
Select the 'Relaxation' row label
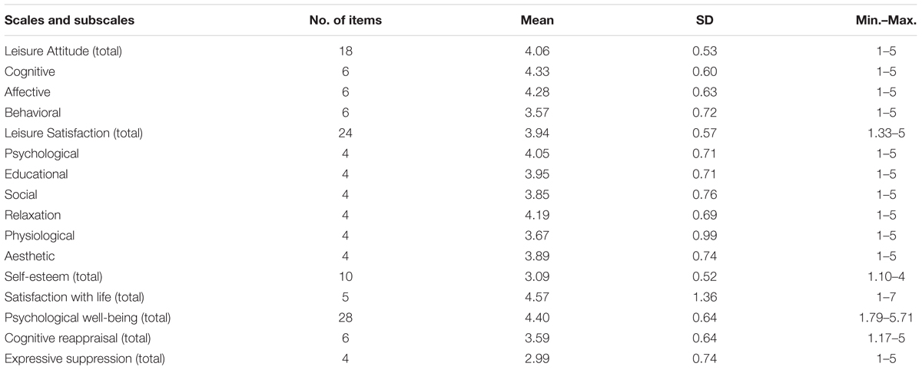point(32,215)
